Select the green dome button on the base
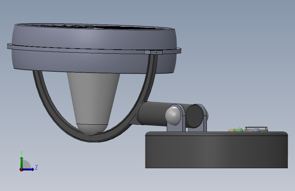Viewport: 295px width, 191px height. click(239, 129)
